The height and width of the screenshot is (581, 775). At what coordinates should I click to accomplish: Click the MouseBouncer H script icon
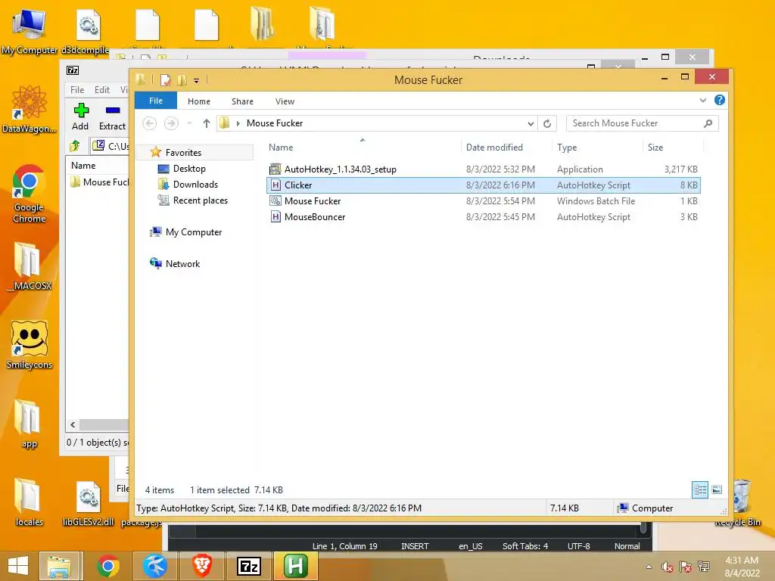pyautogui.click(x=275, y=217)
